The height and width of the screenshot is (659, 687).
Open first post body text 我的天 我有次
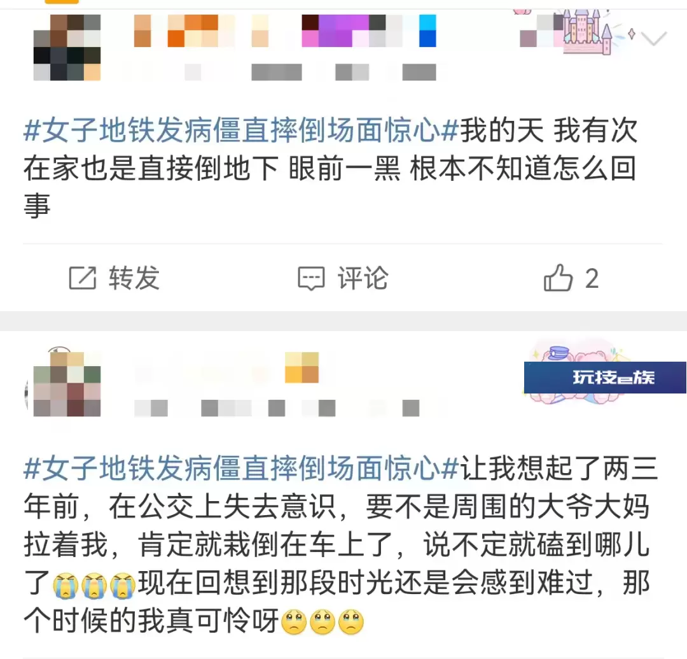tap(548, 131)
